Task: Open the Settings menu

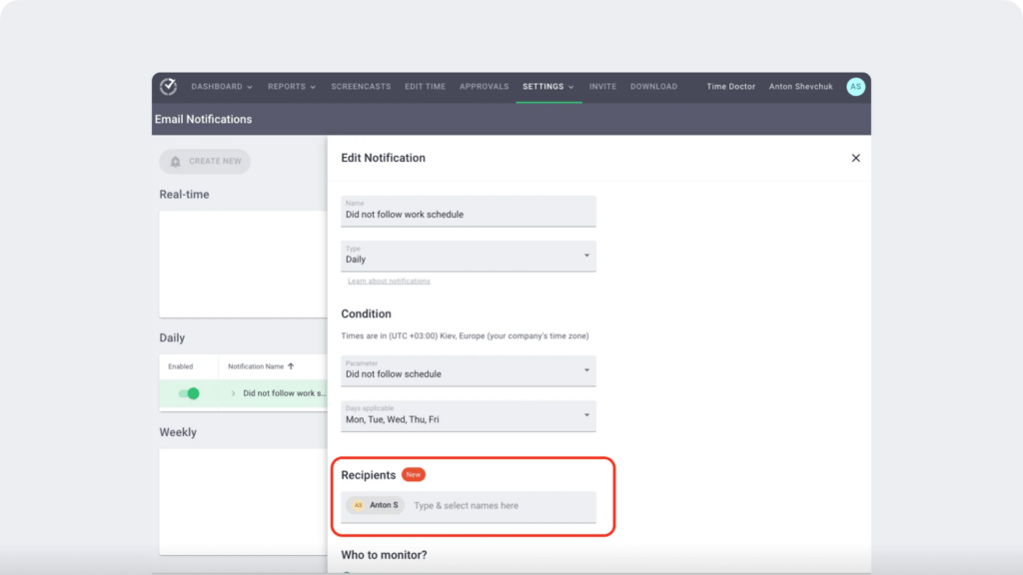Action: [x=548, y=87]
